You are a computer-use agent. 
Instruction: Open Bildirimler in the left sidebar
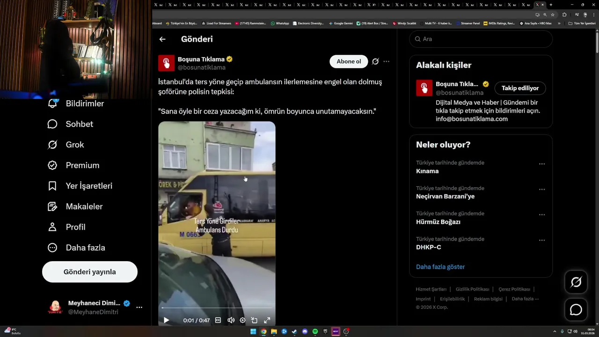(x=76, y=103)
